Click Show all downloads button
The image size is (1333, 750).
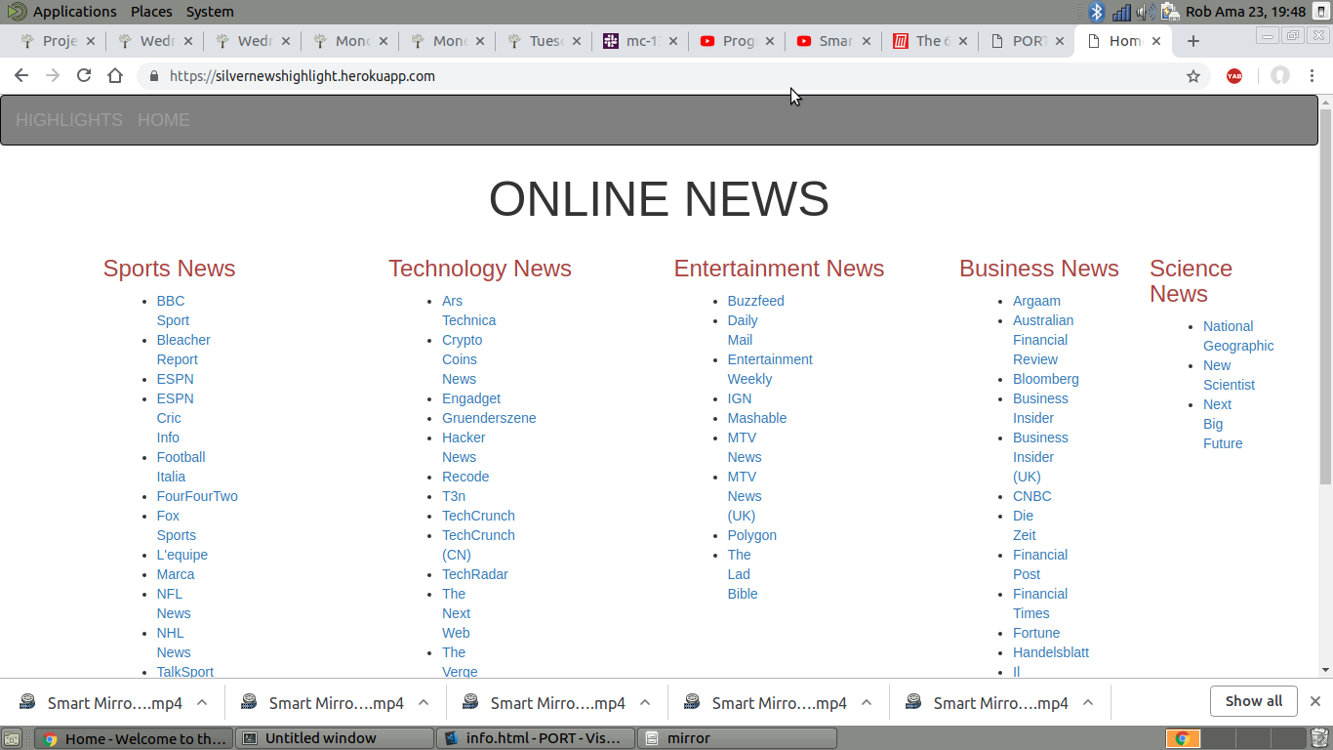click(x=1253, y=701)
